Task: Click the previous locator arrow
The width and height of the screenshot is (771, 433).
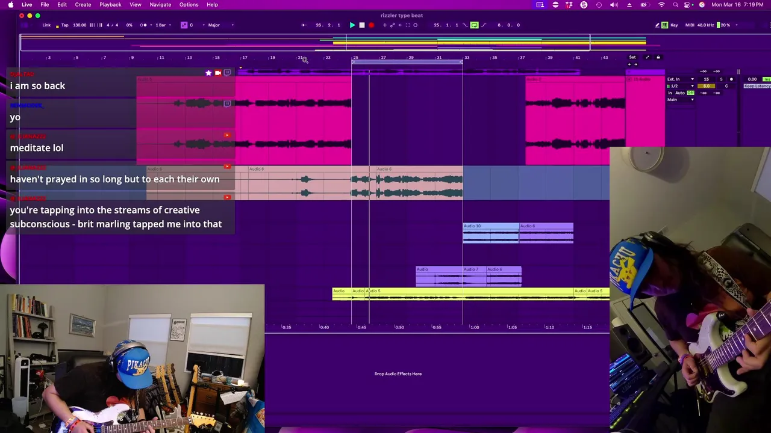Action: 629,64
